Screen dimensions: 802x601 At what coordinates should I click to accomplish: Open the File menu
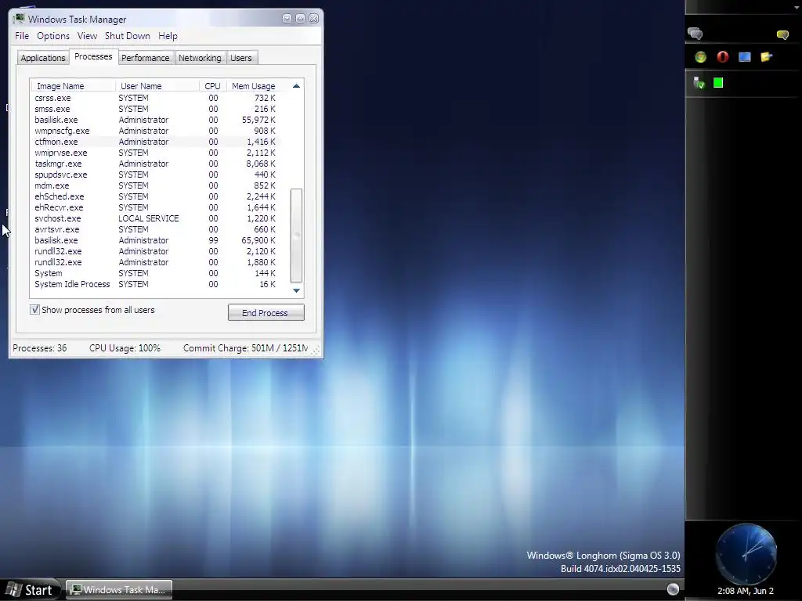(x=22, y=36)
